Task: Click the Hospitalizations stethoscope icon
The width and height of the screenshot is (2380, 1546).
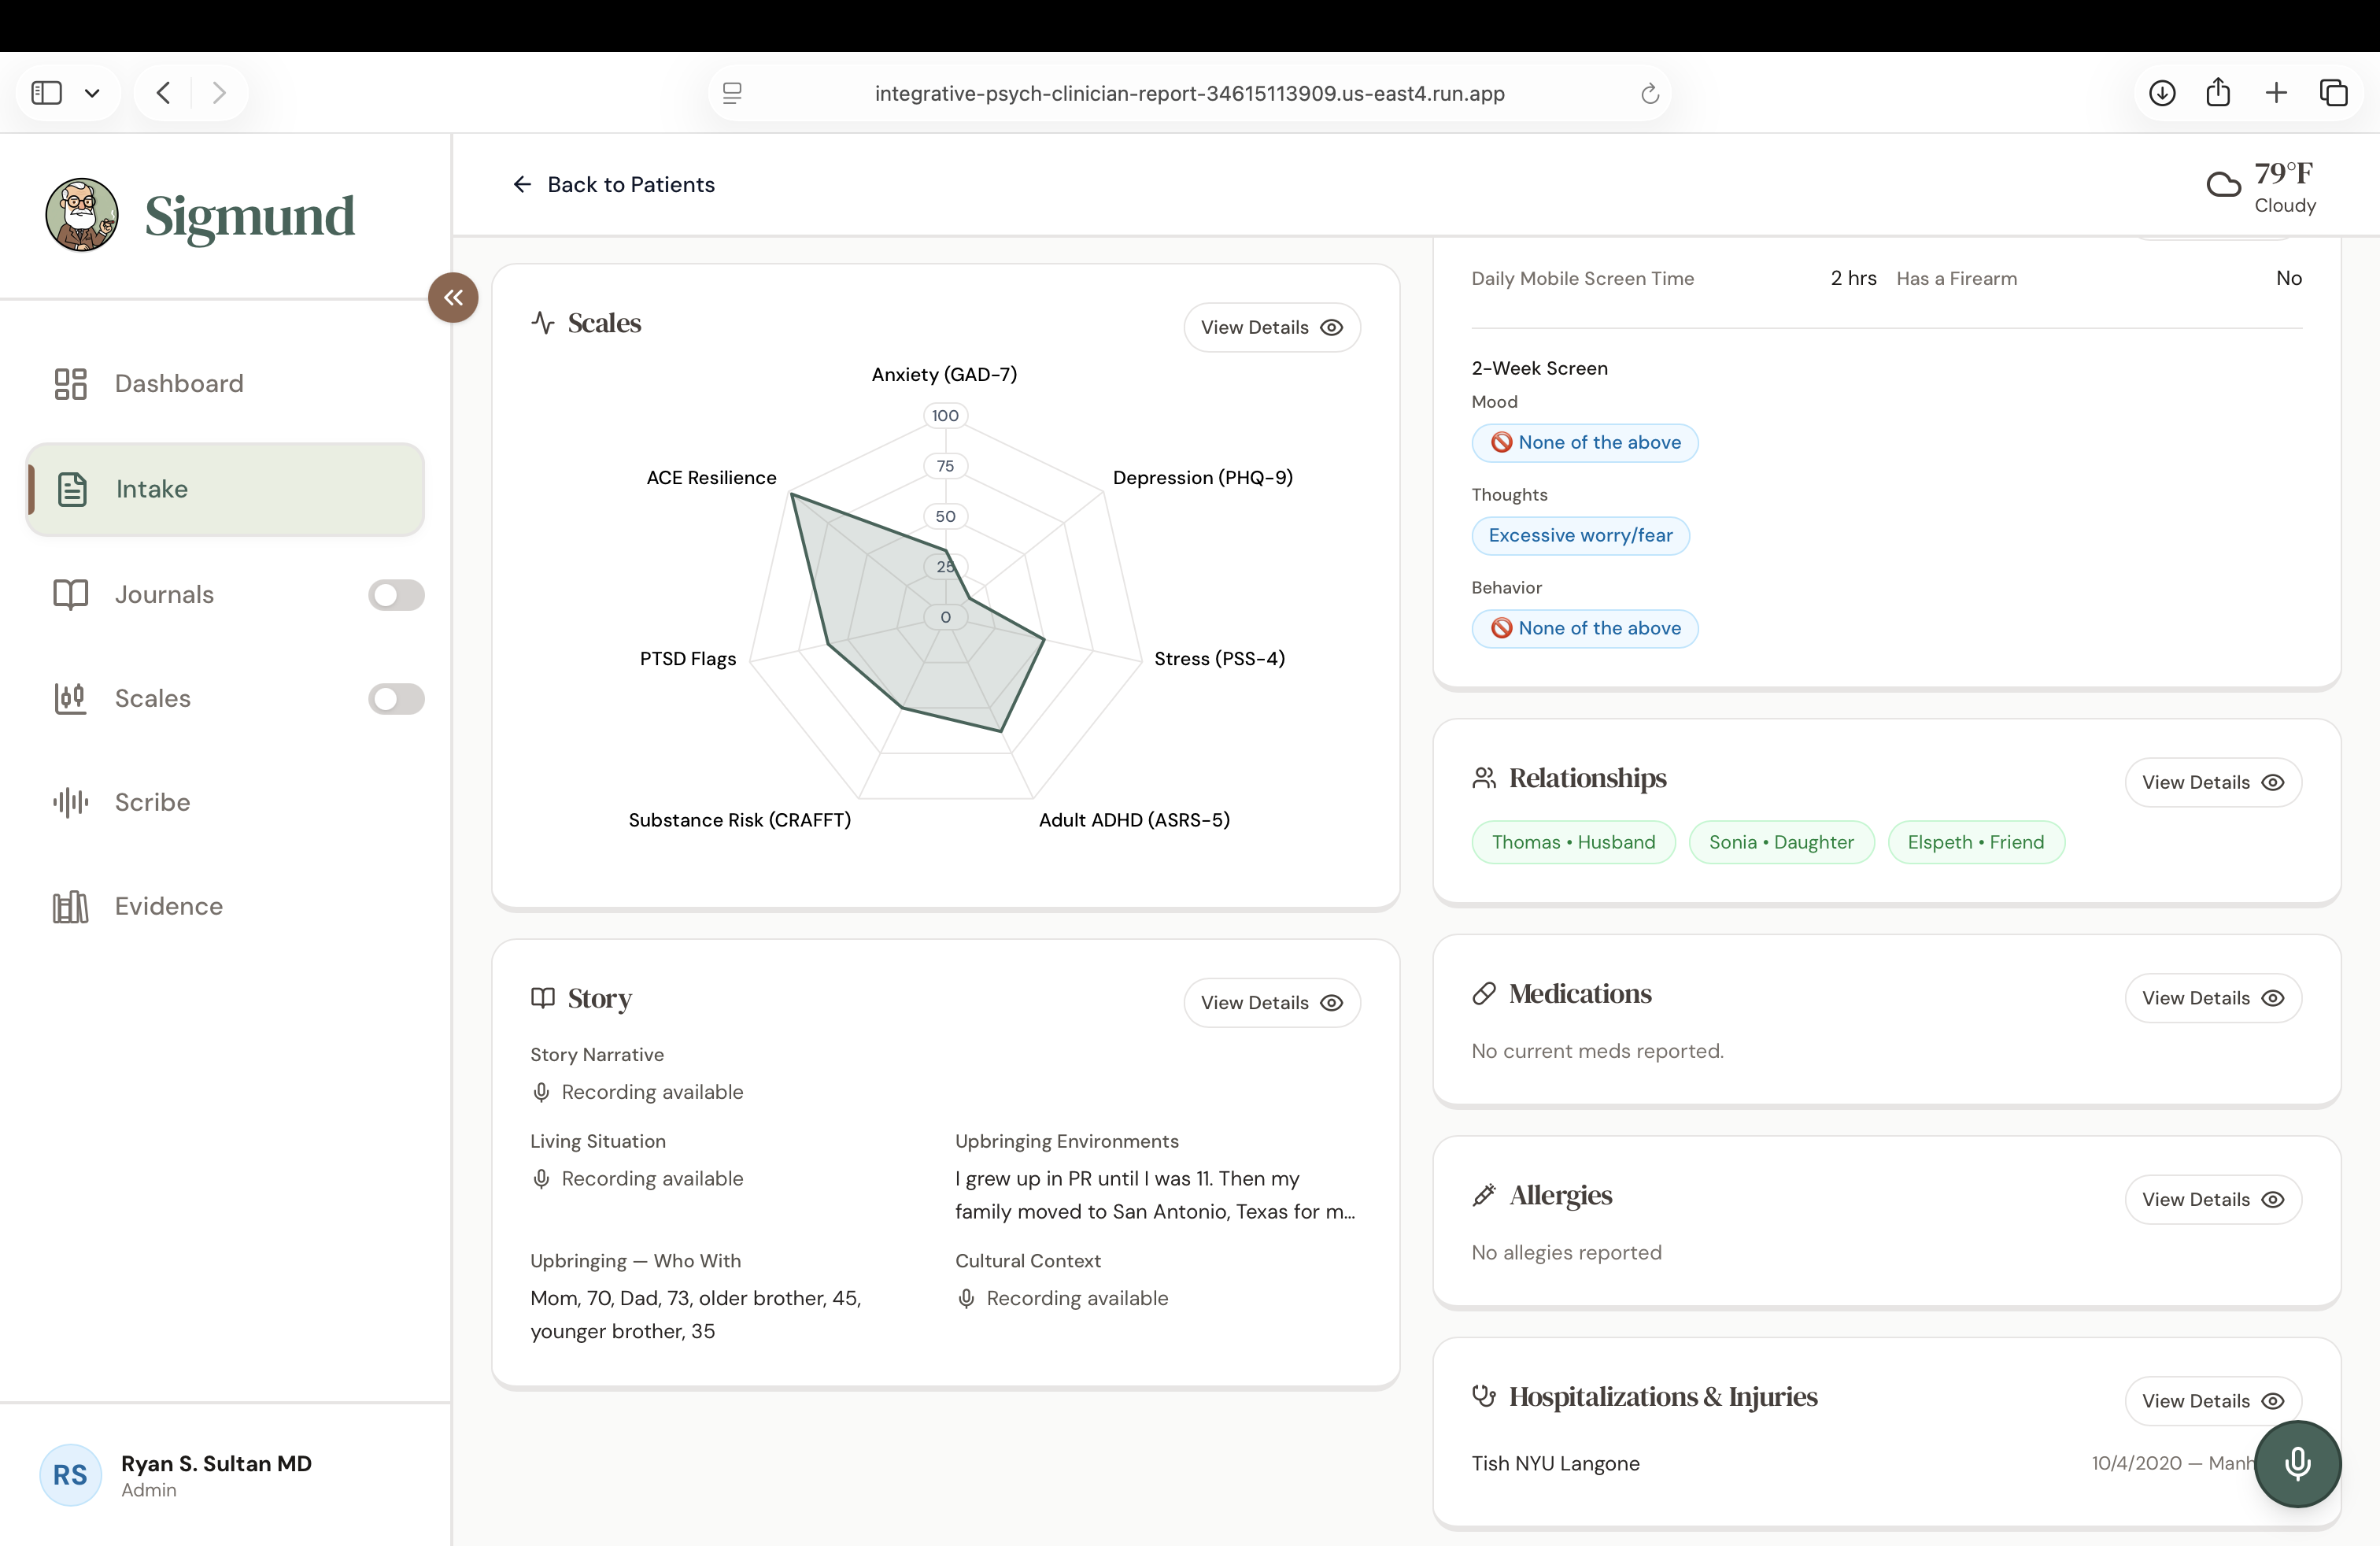Action: (1484, 1396)
